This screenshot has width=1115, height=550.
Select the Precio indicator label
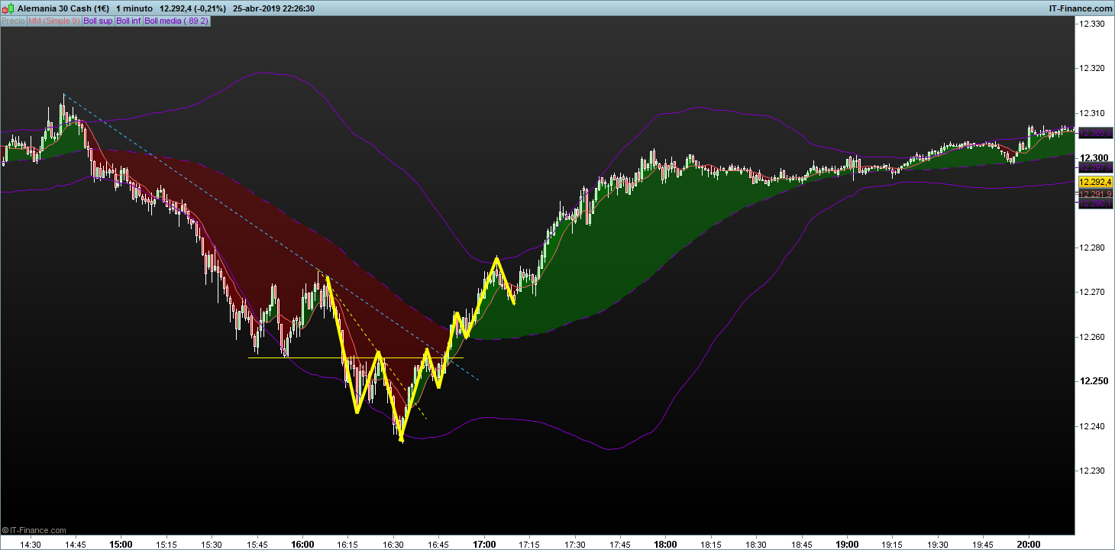point(13,21)
